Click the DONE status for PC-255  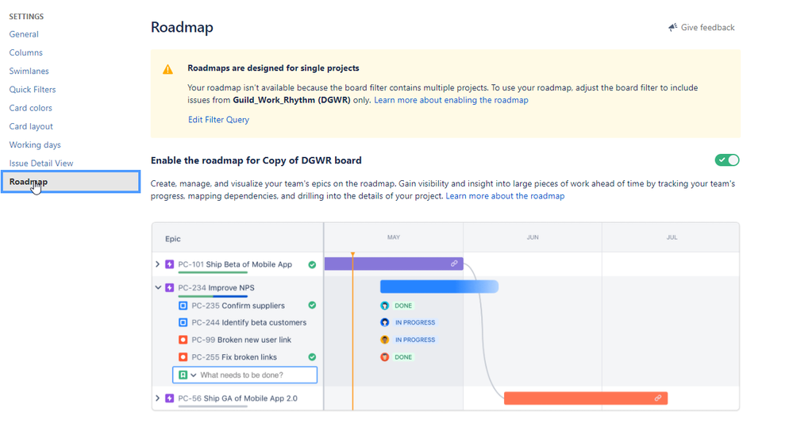(x=403, y=357)
